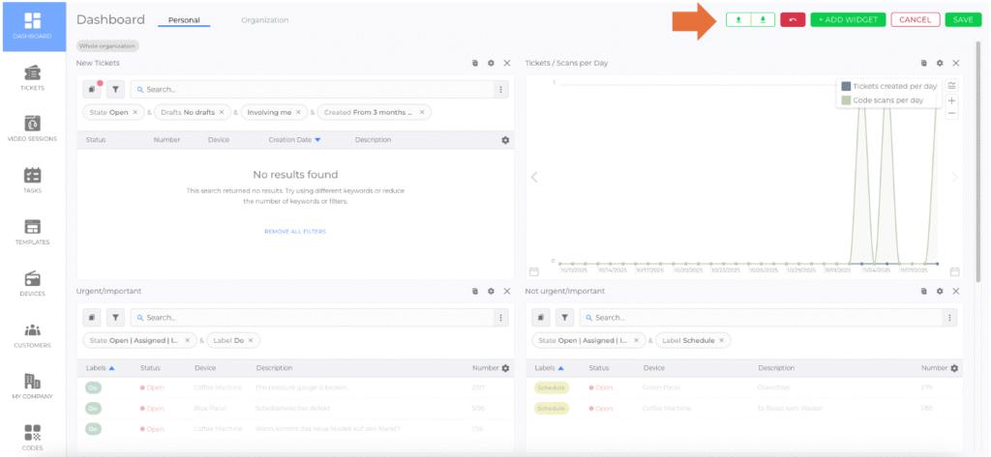
Task: Click filter funnel in Not urgent/Important widget
Action: tap(564, 318)
